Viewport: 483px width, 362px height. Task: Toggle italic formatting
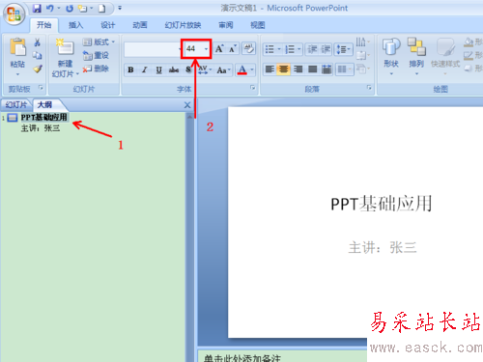pyautogui.click(x=145, y=70)
